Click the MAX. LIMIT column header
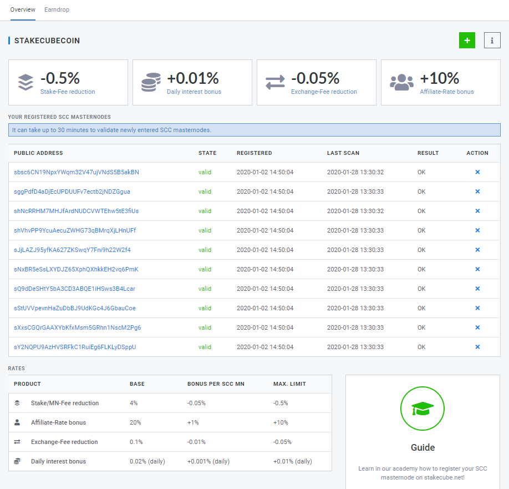 [289, 384]
